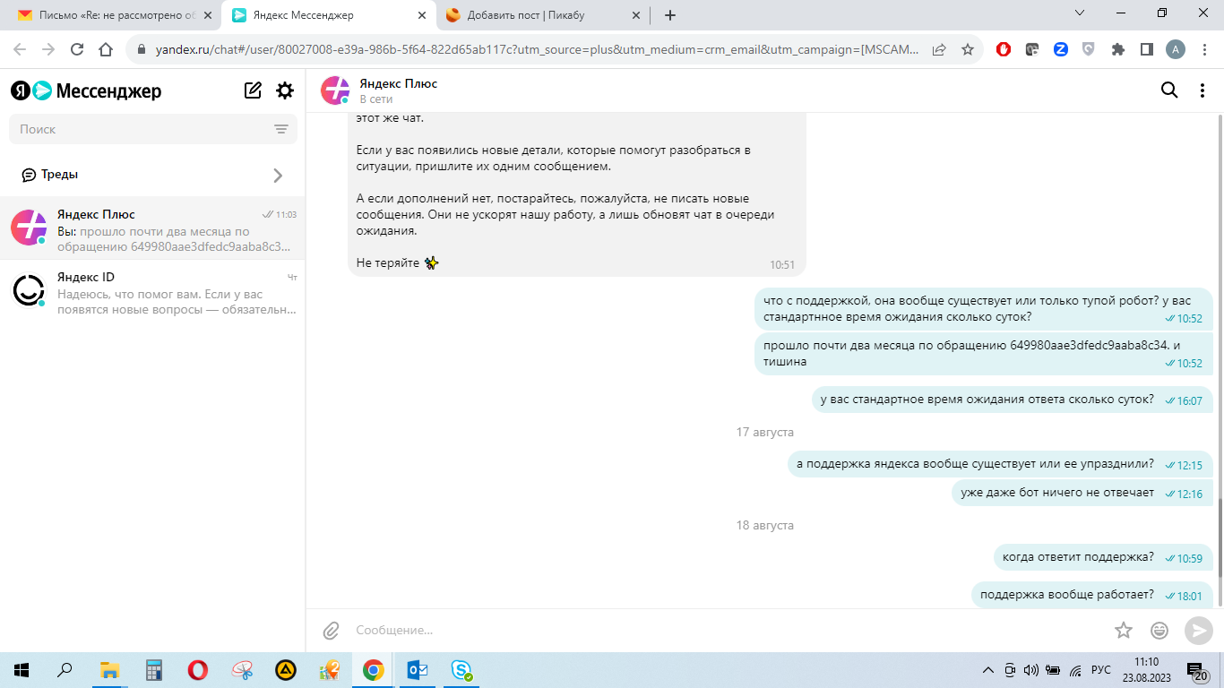Viewport: 1224px width, 688px height.
Task: Open Skype from the taskbar
Action: (461, 670)
